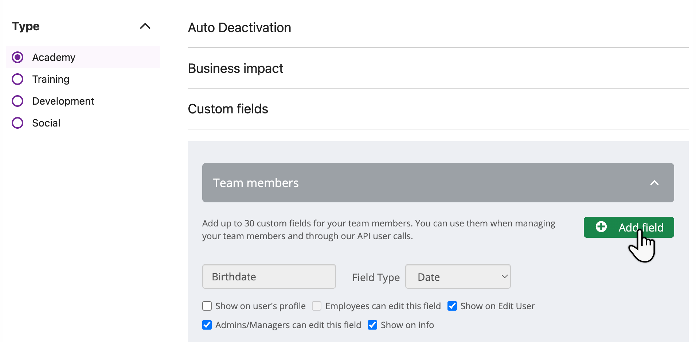This screenshot has width=696, height=342.
Task: Enable Show on user's profile checkbox
Action: [207, 306]
